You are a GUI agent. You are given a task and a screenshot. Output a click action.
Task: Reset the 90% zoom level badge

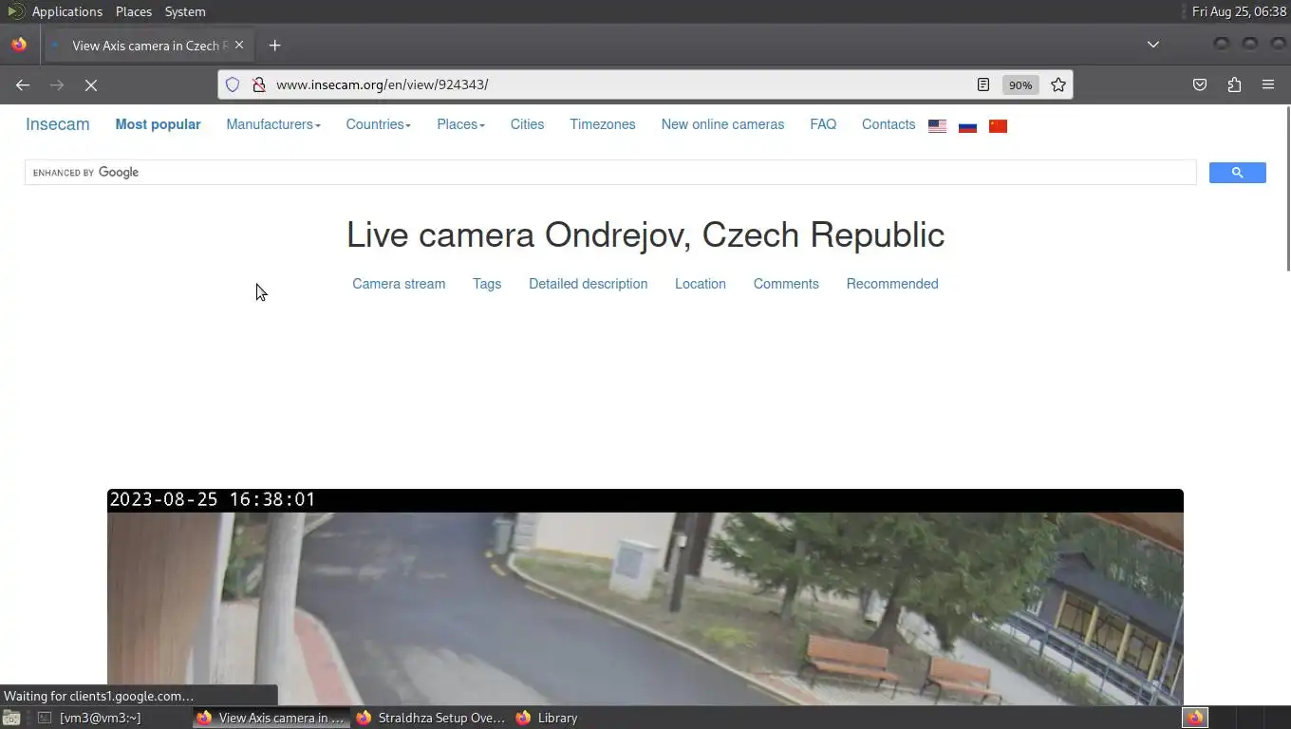tap(1020, 84)
